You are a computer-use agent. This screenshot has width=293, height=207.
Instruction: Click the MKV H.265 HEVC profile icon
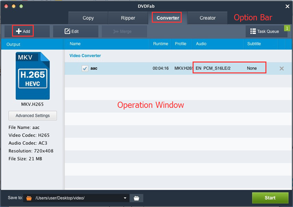(x=33, y=76)
